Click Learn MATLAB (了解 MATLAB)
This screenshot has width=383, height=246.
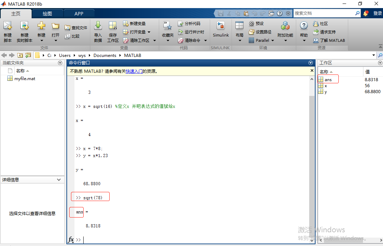pyautogui.click(x=329, y=40)
